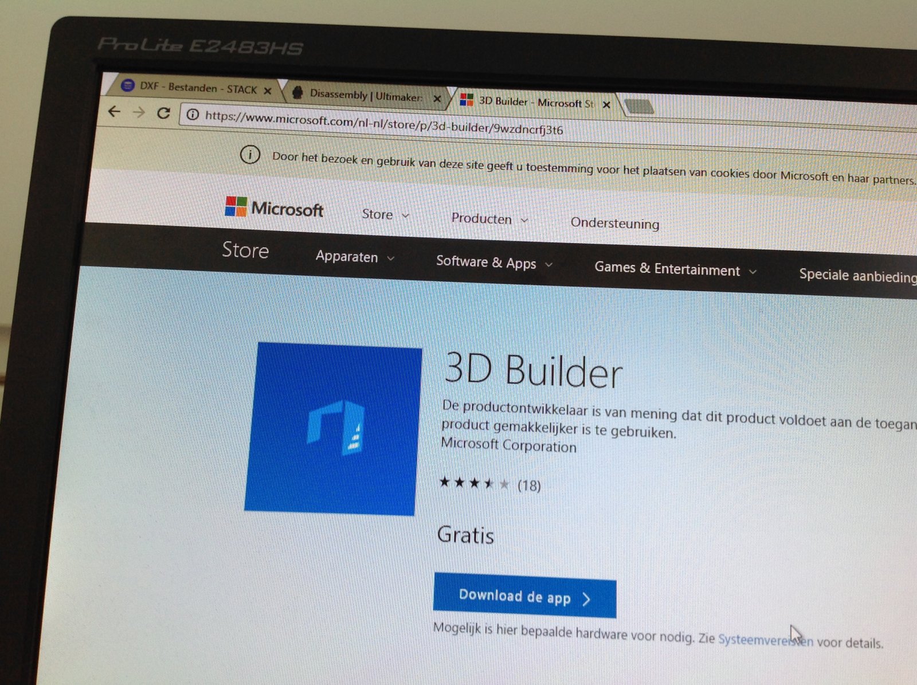
Task: Click the Gratis price label
Action: pyautogui.click(x=465, y=535)
